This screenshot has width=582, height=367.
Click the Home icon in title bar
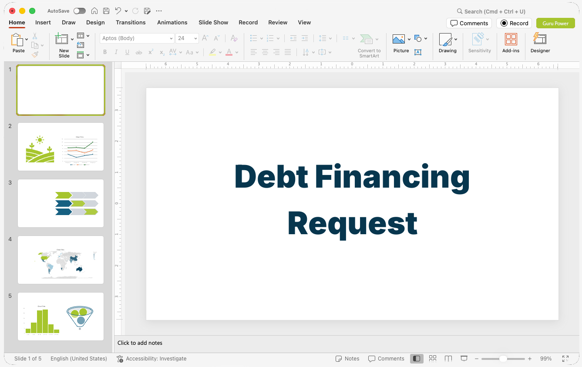pos(94,11)
